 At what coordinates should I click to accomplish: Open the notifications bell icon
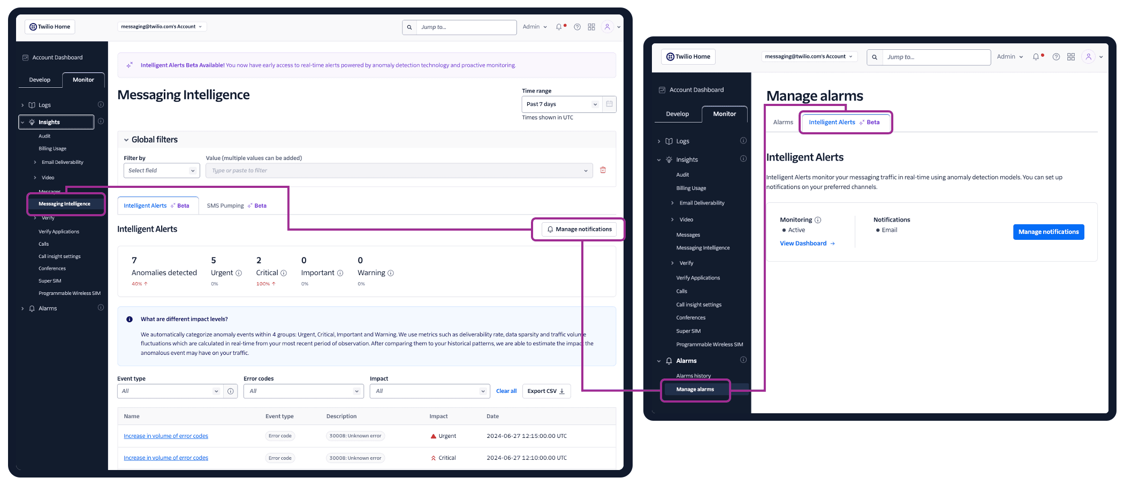pos(559,27)
